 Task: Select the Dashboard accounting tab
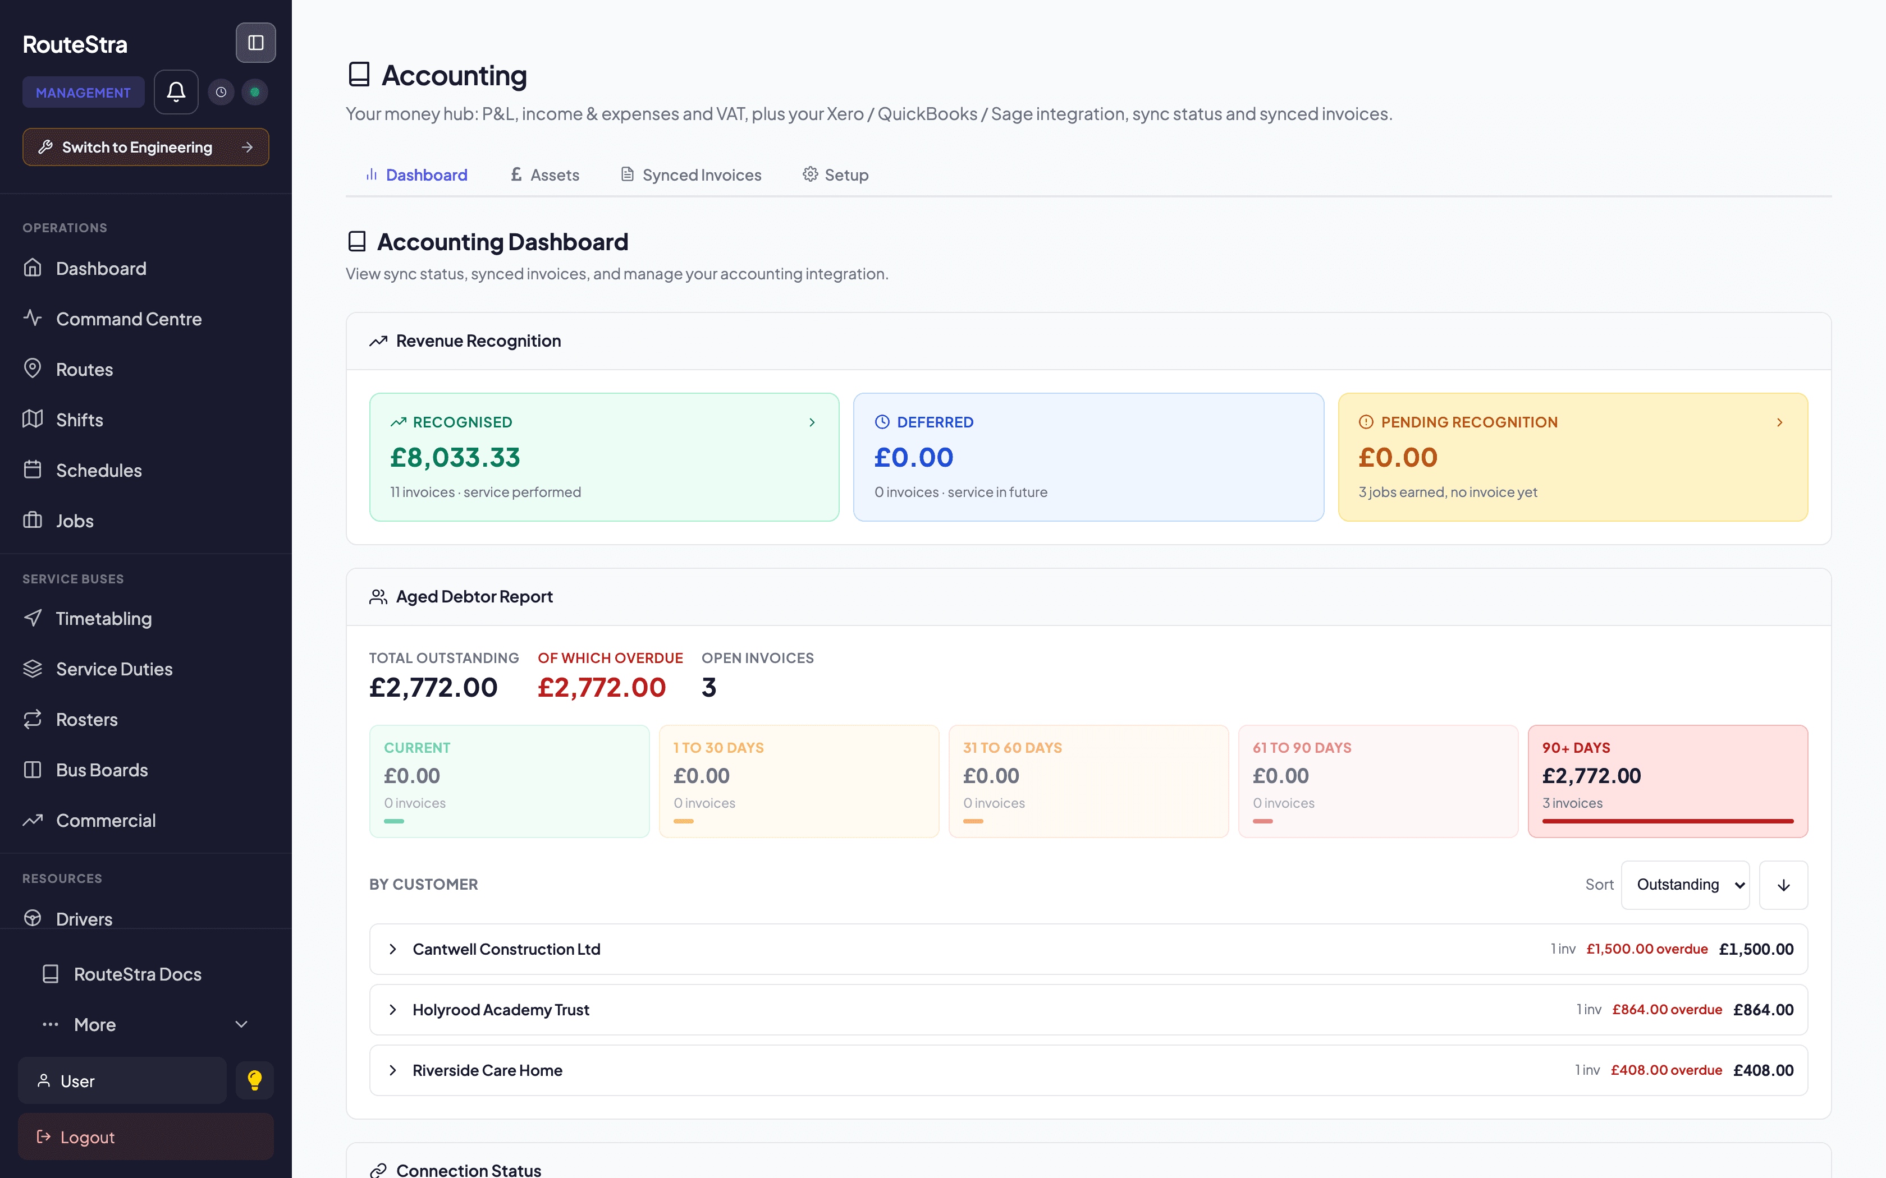[x=417, y=174]
